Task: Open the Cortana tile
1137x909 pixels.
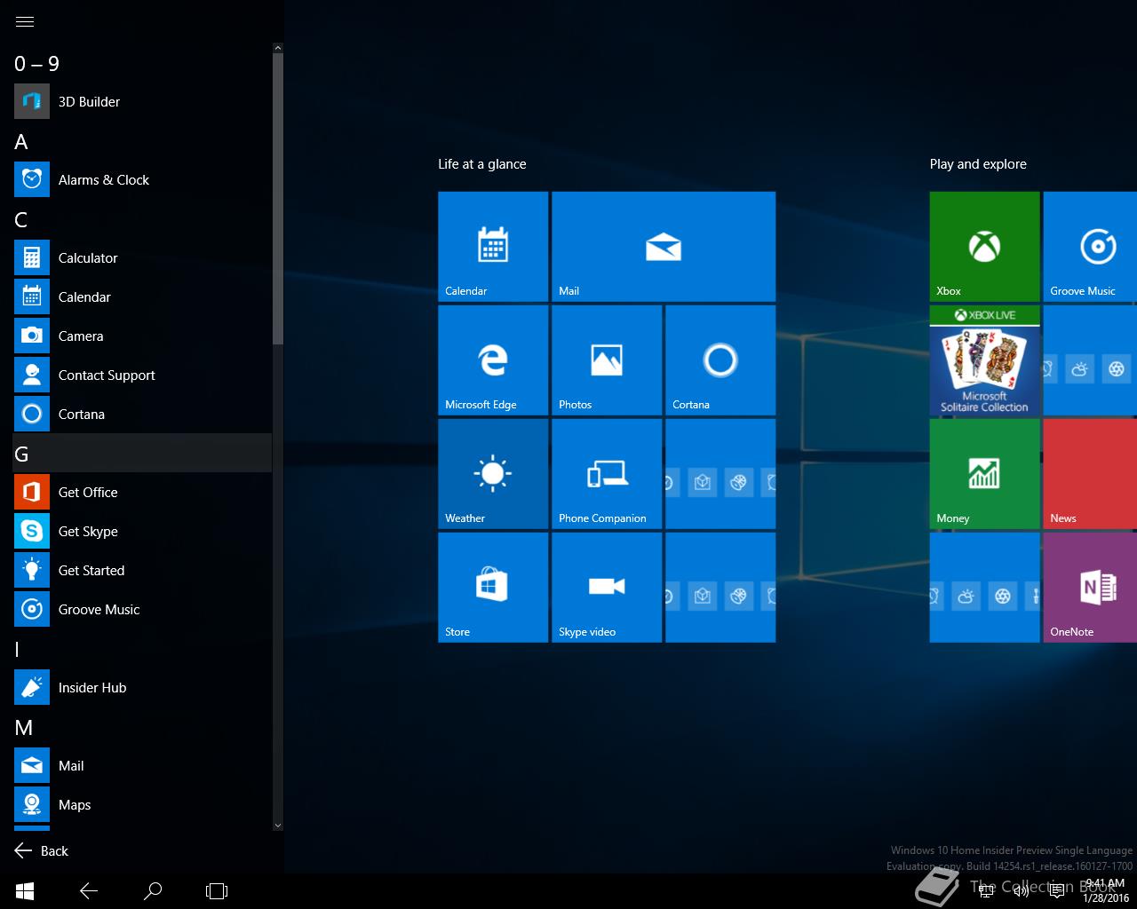Action: point(720,360)
